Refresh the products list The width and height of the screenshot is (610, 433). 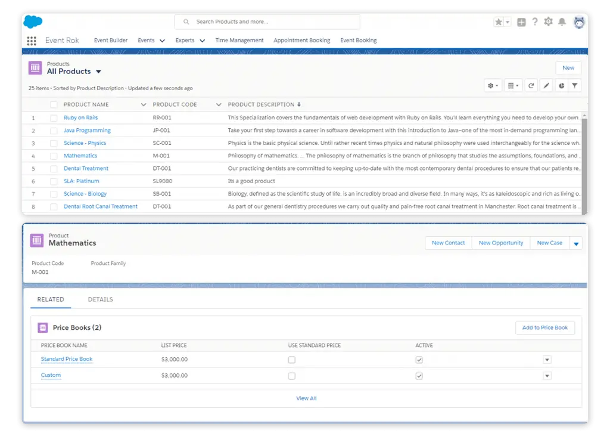pyautogui.click(x=531, y=86)
